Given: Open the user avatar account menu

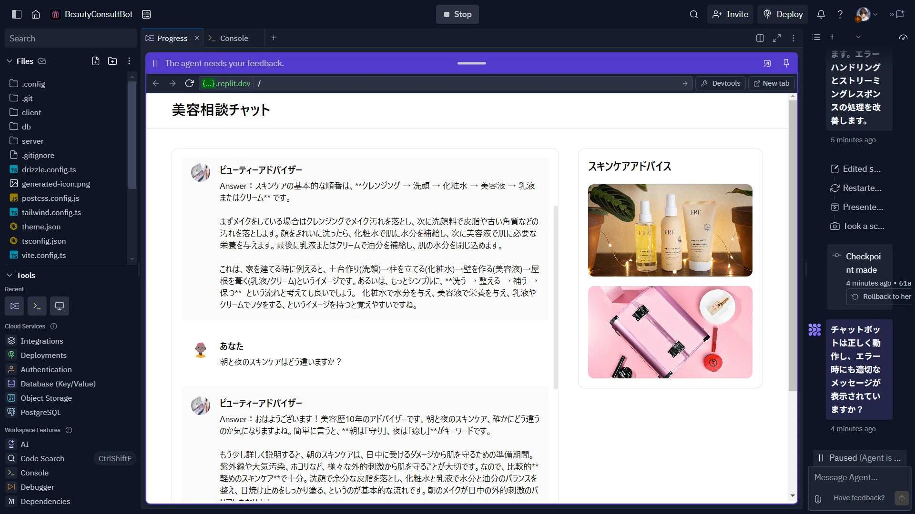Looking at the screenshot, I should (866, 14).
